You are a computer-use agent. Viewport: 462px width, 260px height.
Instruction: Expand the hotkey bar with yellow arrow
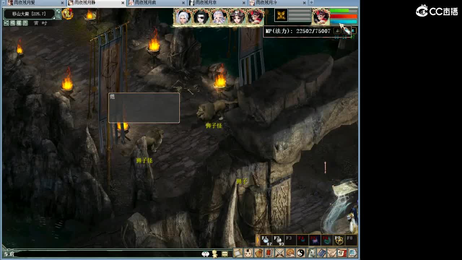coord(258,240)
